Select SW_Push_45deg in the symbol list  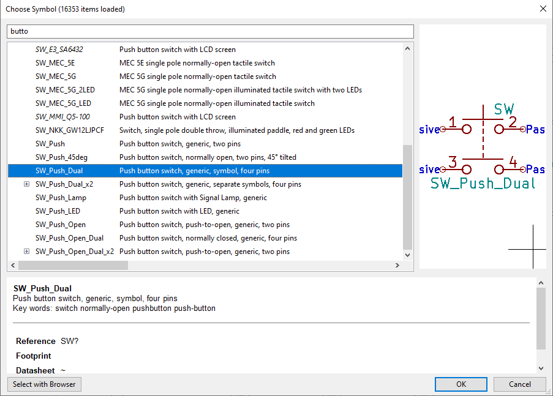61,157
